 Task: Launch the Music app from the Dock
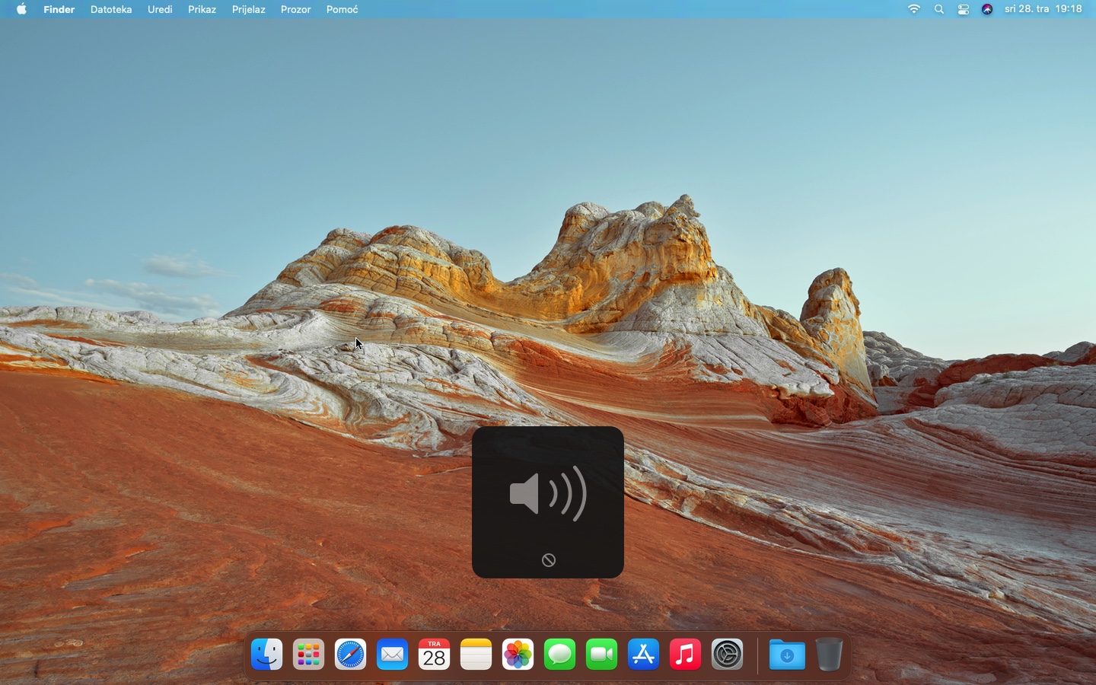(686, 655)
